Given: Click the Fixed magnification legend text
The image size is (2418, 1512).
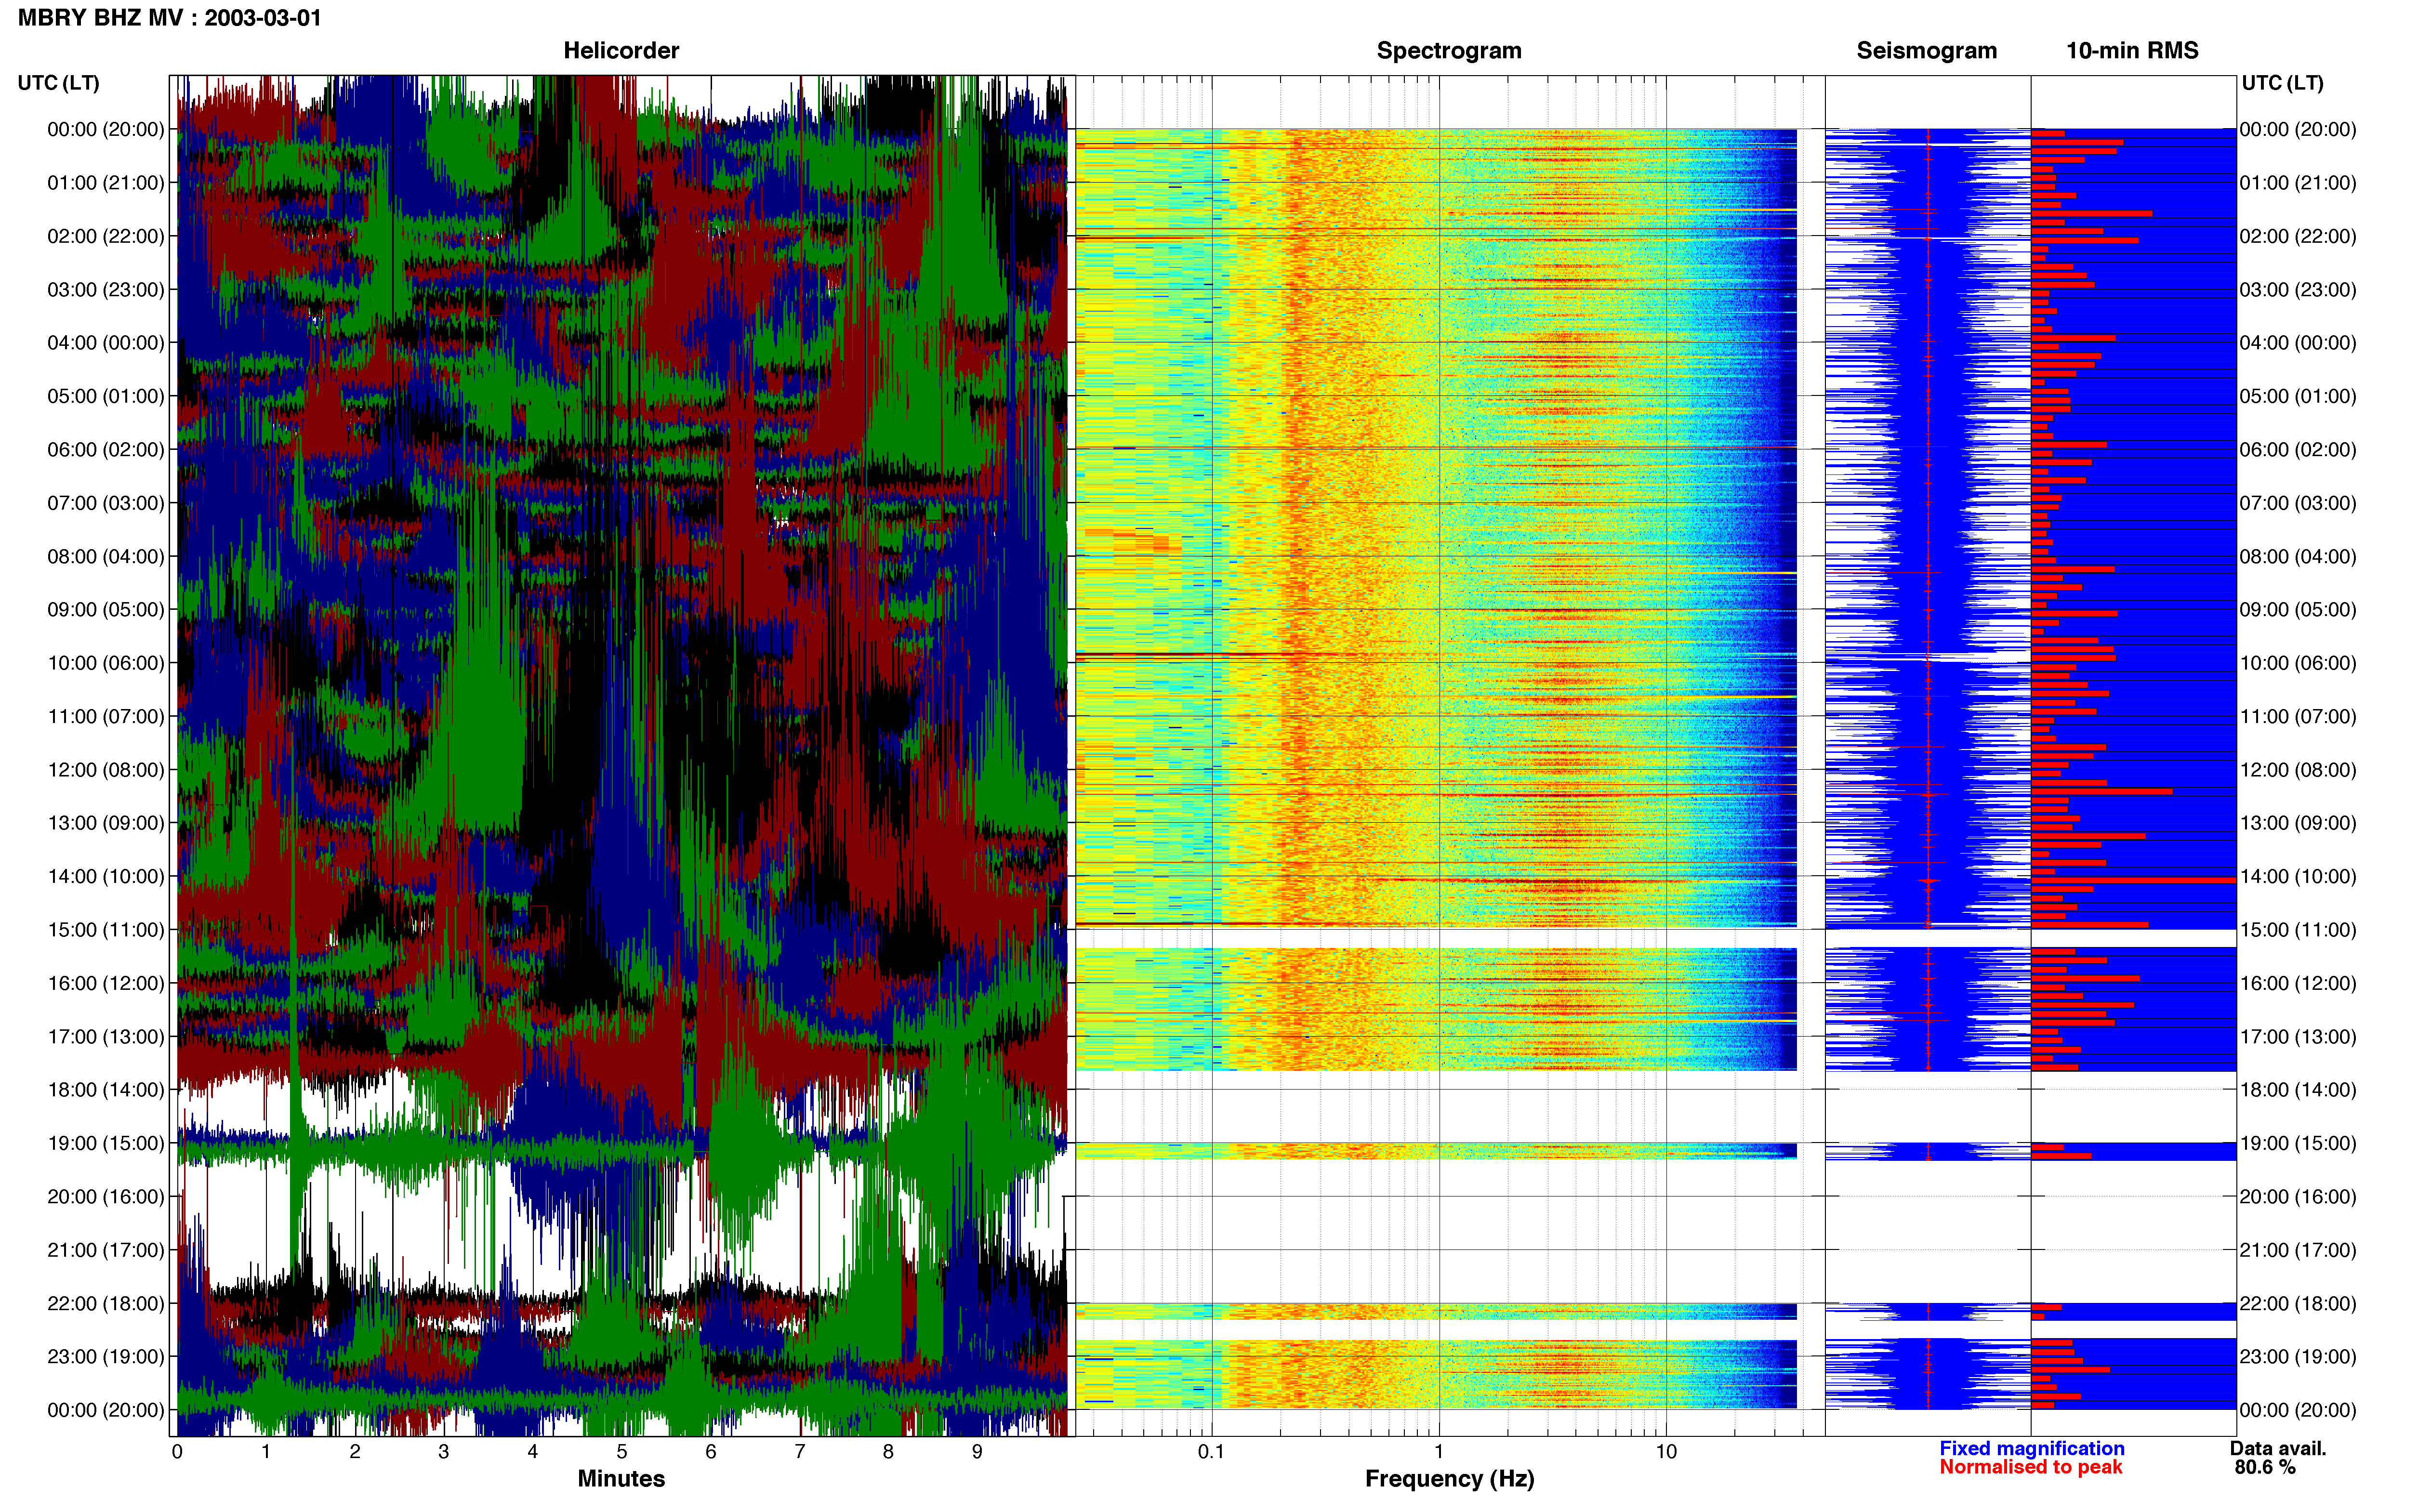Looking at the screenshot, I should tap(2031, 1448).
